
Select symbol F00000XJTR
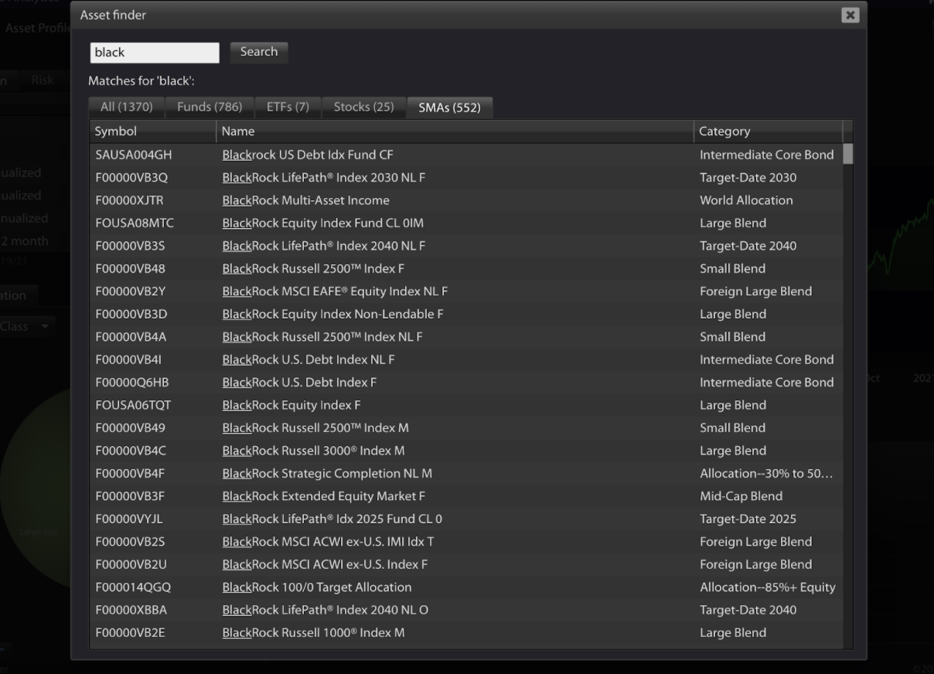tap(129, 200)
